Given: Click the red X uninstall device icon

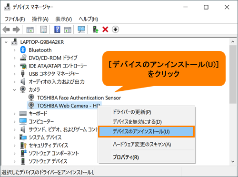Looking at the screenshot, I should (105, 29).
